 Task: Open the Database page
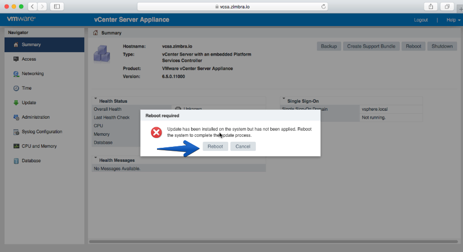click(x=44, y=161)
